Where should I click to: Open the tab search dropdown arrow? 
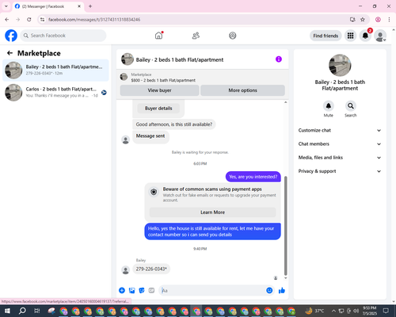click(6, 6)
